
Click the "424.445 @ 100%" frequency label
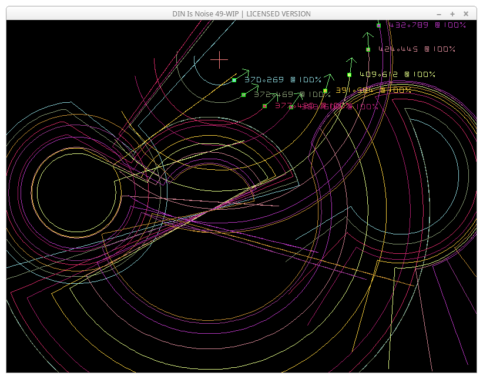tap(417, 49)
